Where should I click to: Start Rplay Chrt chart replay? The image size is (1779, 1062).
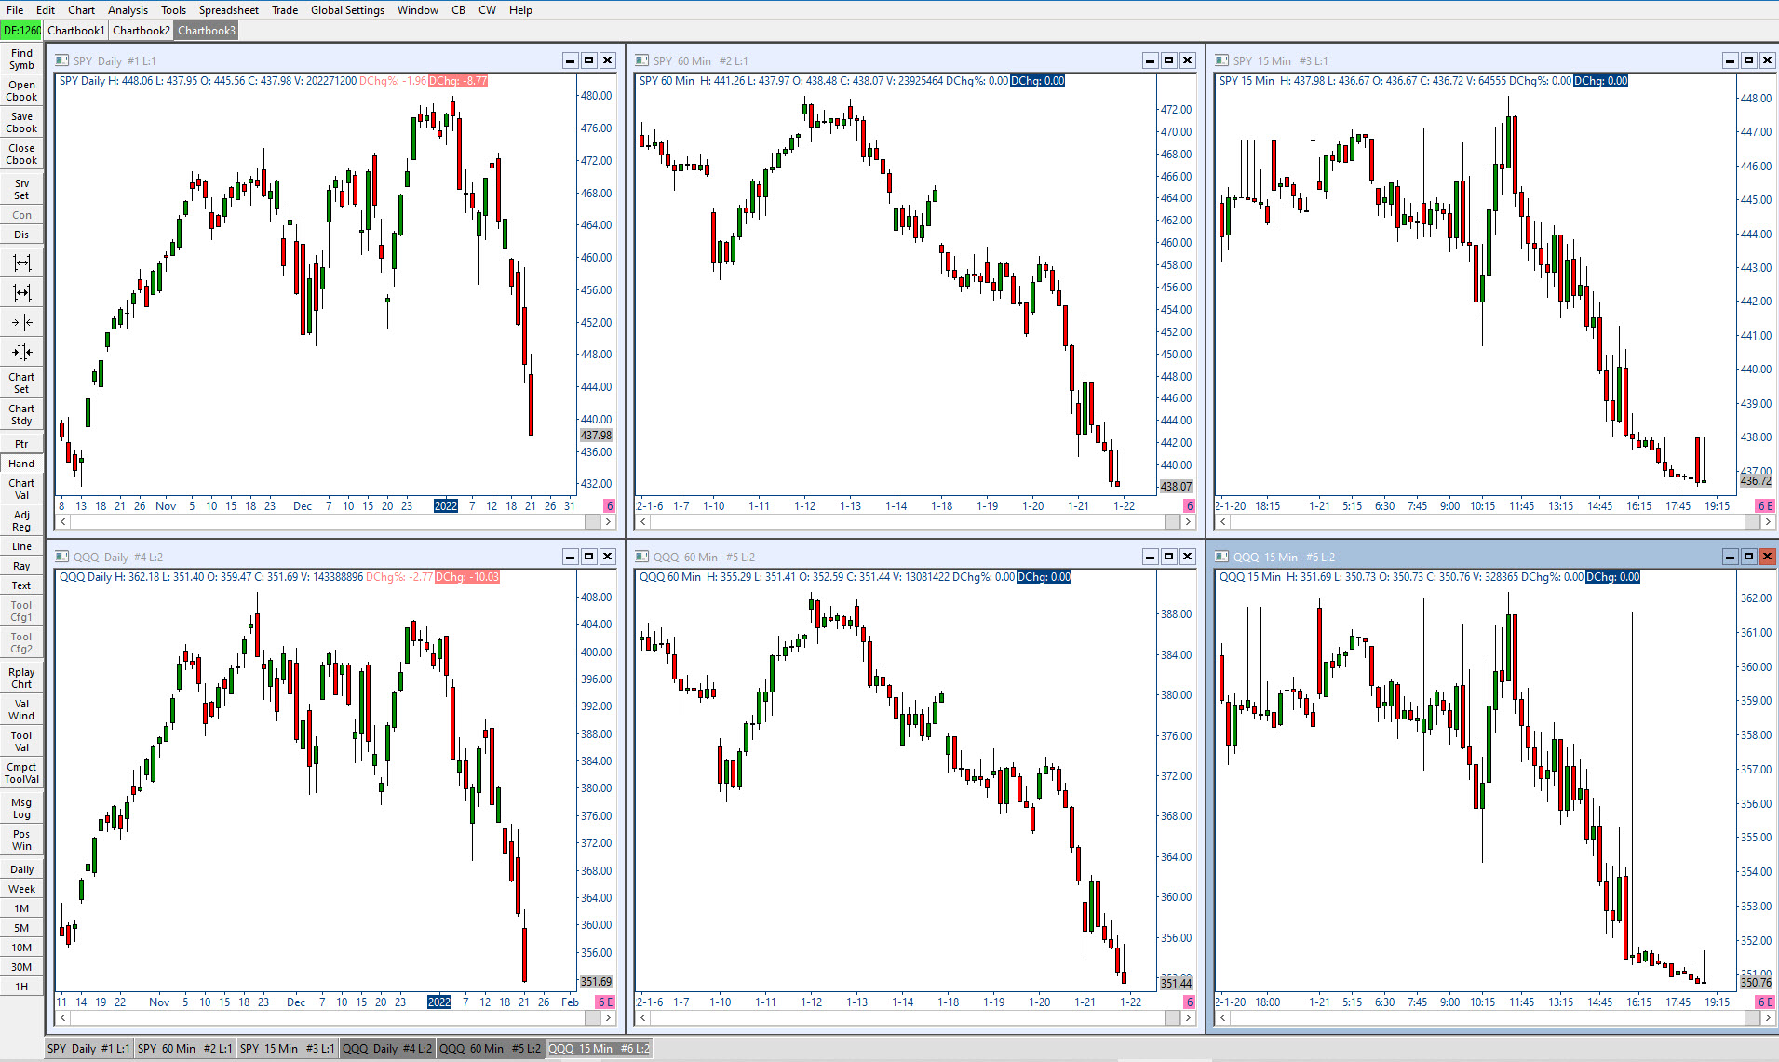tap(21, 678)
